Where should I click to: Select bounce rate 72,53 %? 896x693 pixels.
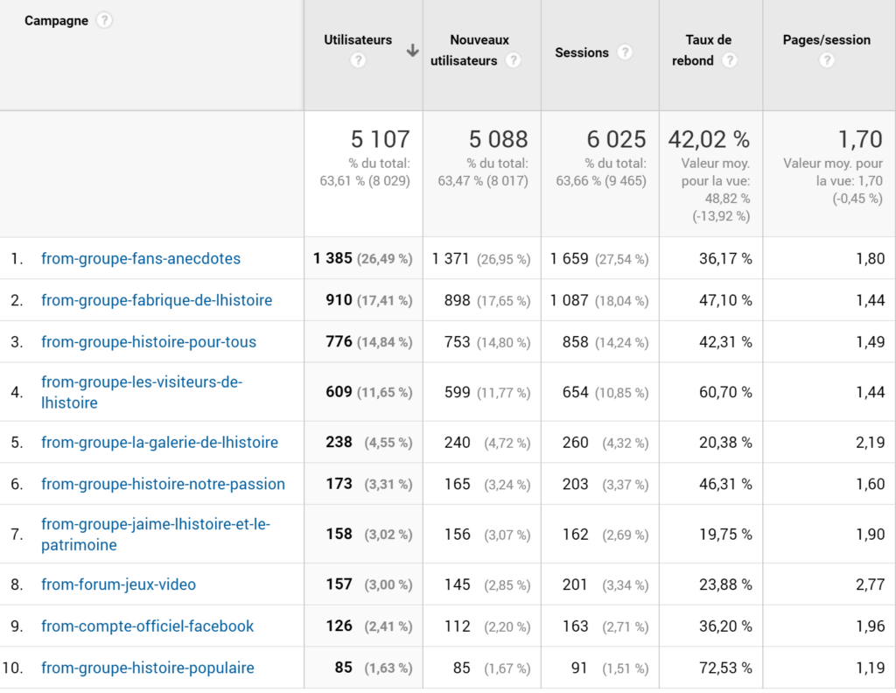point(725,669)
